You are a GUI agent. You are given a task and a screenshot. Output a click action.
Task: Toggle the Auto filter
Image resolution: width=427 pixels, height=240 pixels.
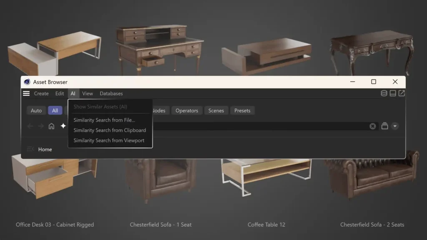point(36,110)
